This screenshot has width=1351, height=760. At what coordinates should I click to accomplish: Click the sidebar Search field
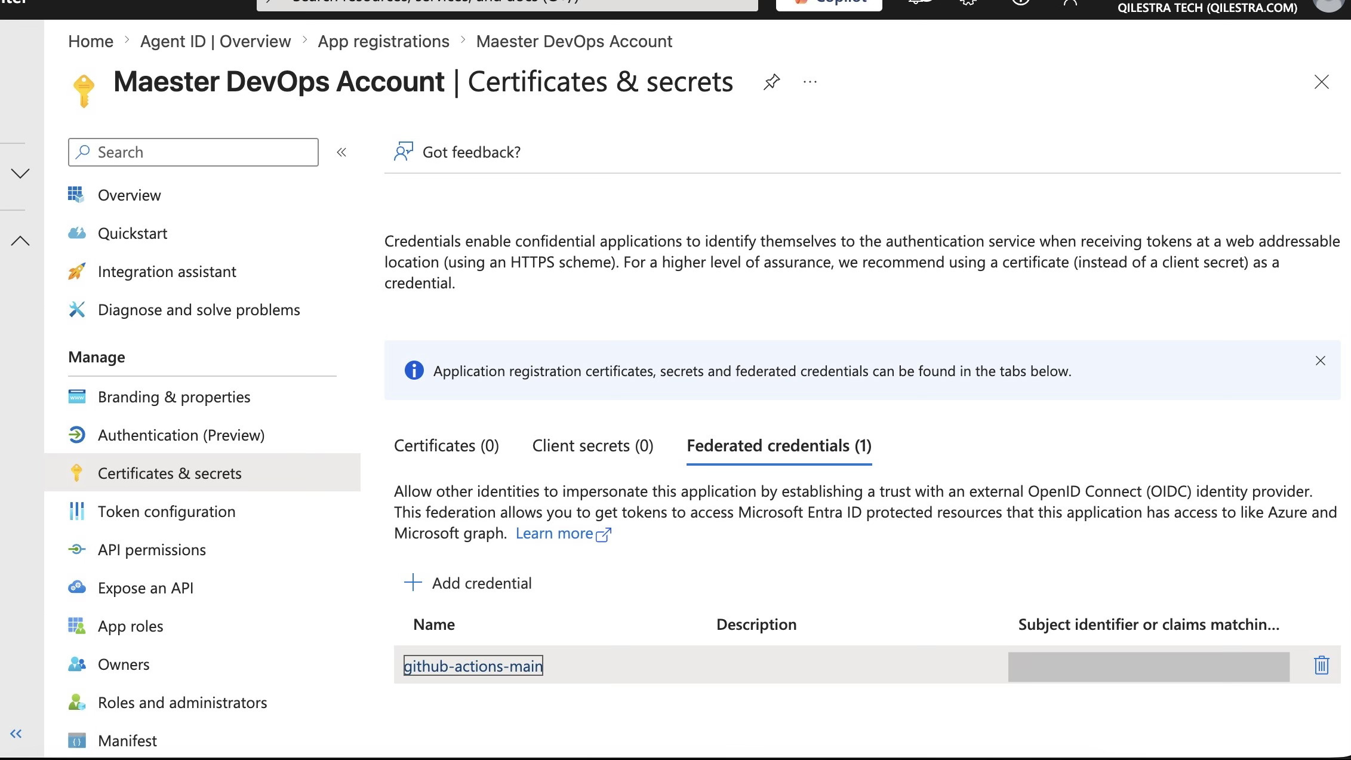(193, 152)
